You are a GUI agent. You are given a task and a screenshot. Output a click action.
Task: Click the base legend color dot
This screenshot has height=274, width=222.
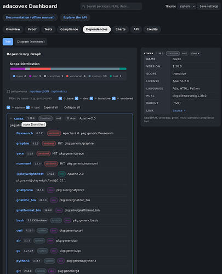[x=14, y=76]
